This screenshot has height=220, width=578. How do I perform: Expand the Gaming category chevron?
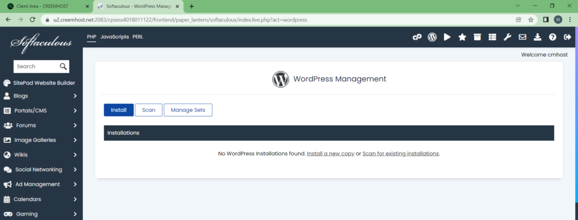click(x=75, y=214)
